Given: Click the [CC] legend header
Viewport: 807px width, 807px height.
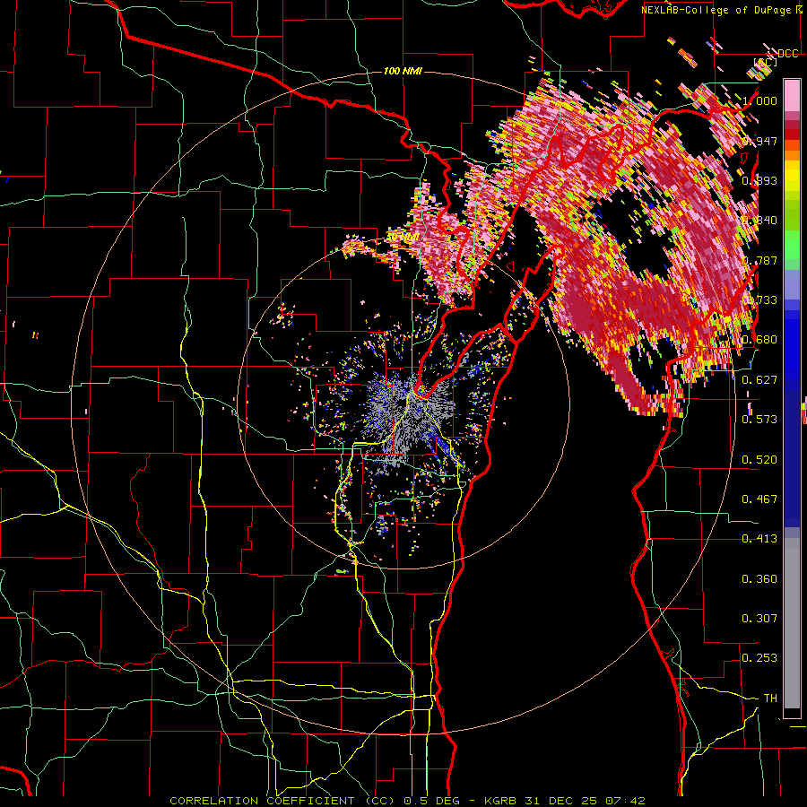Looking at the screenshot, I should pos(765,62).
